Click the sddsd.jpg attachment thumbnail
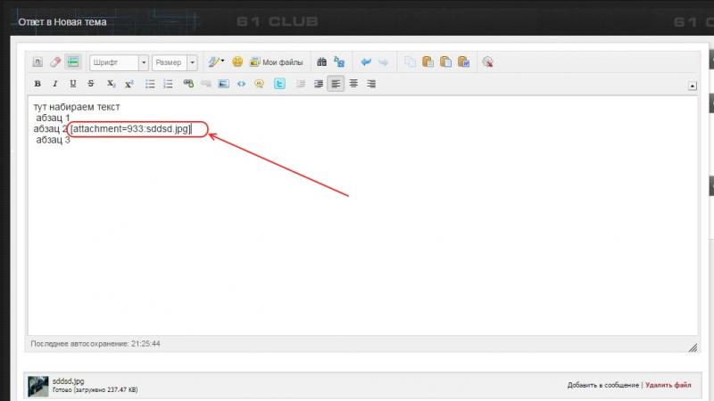The width and height of the screenshot is (714, 401). pos(37,385)
